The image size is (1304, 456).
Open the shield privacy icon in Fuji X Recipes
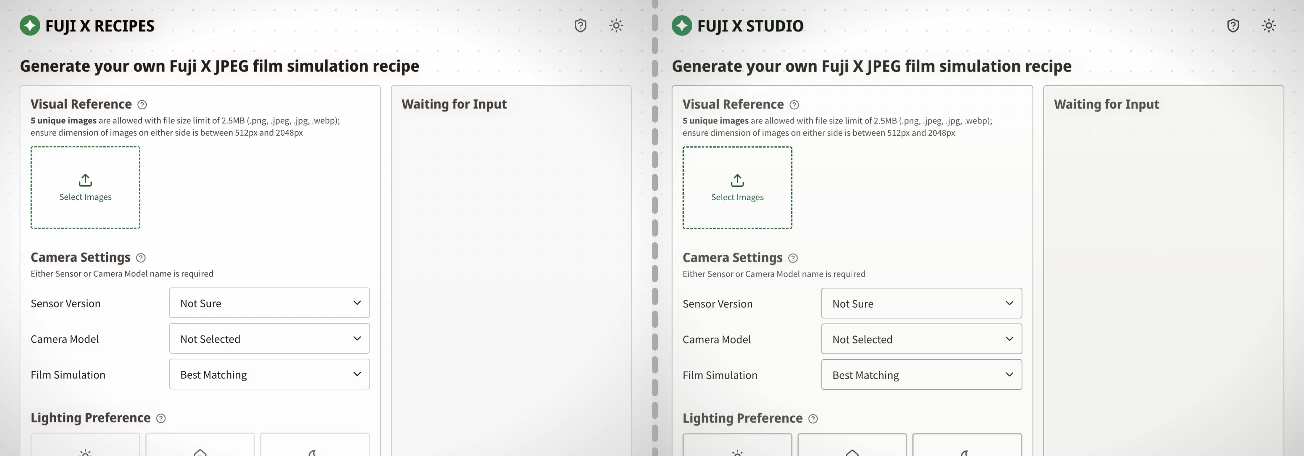(581, 25)
